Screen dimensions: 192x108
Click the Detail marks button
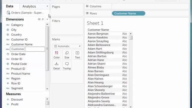click(56, 66)
